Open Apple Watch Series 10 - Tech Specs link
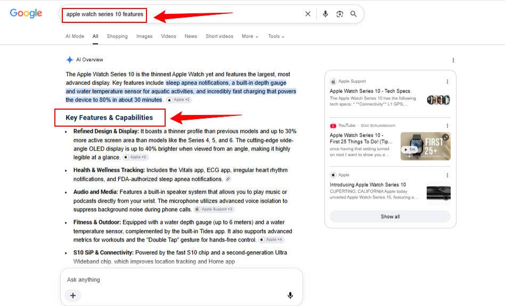The image size is (505, 306). pyautogui.click(x=370, y=91)
